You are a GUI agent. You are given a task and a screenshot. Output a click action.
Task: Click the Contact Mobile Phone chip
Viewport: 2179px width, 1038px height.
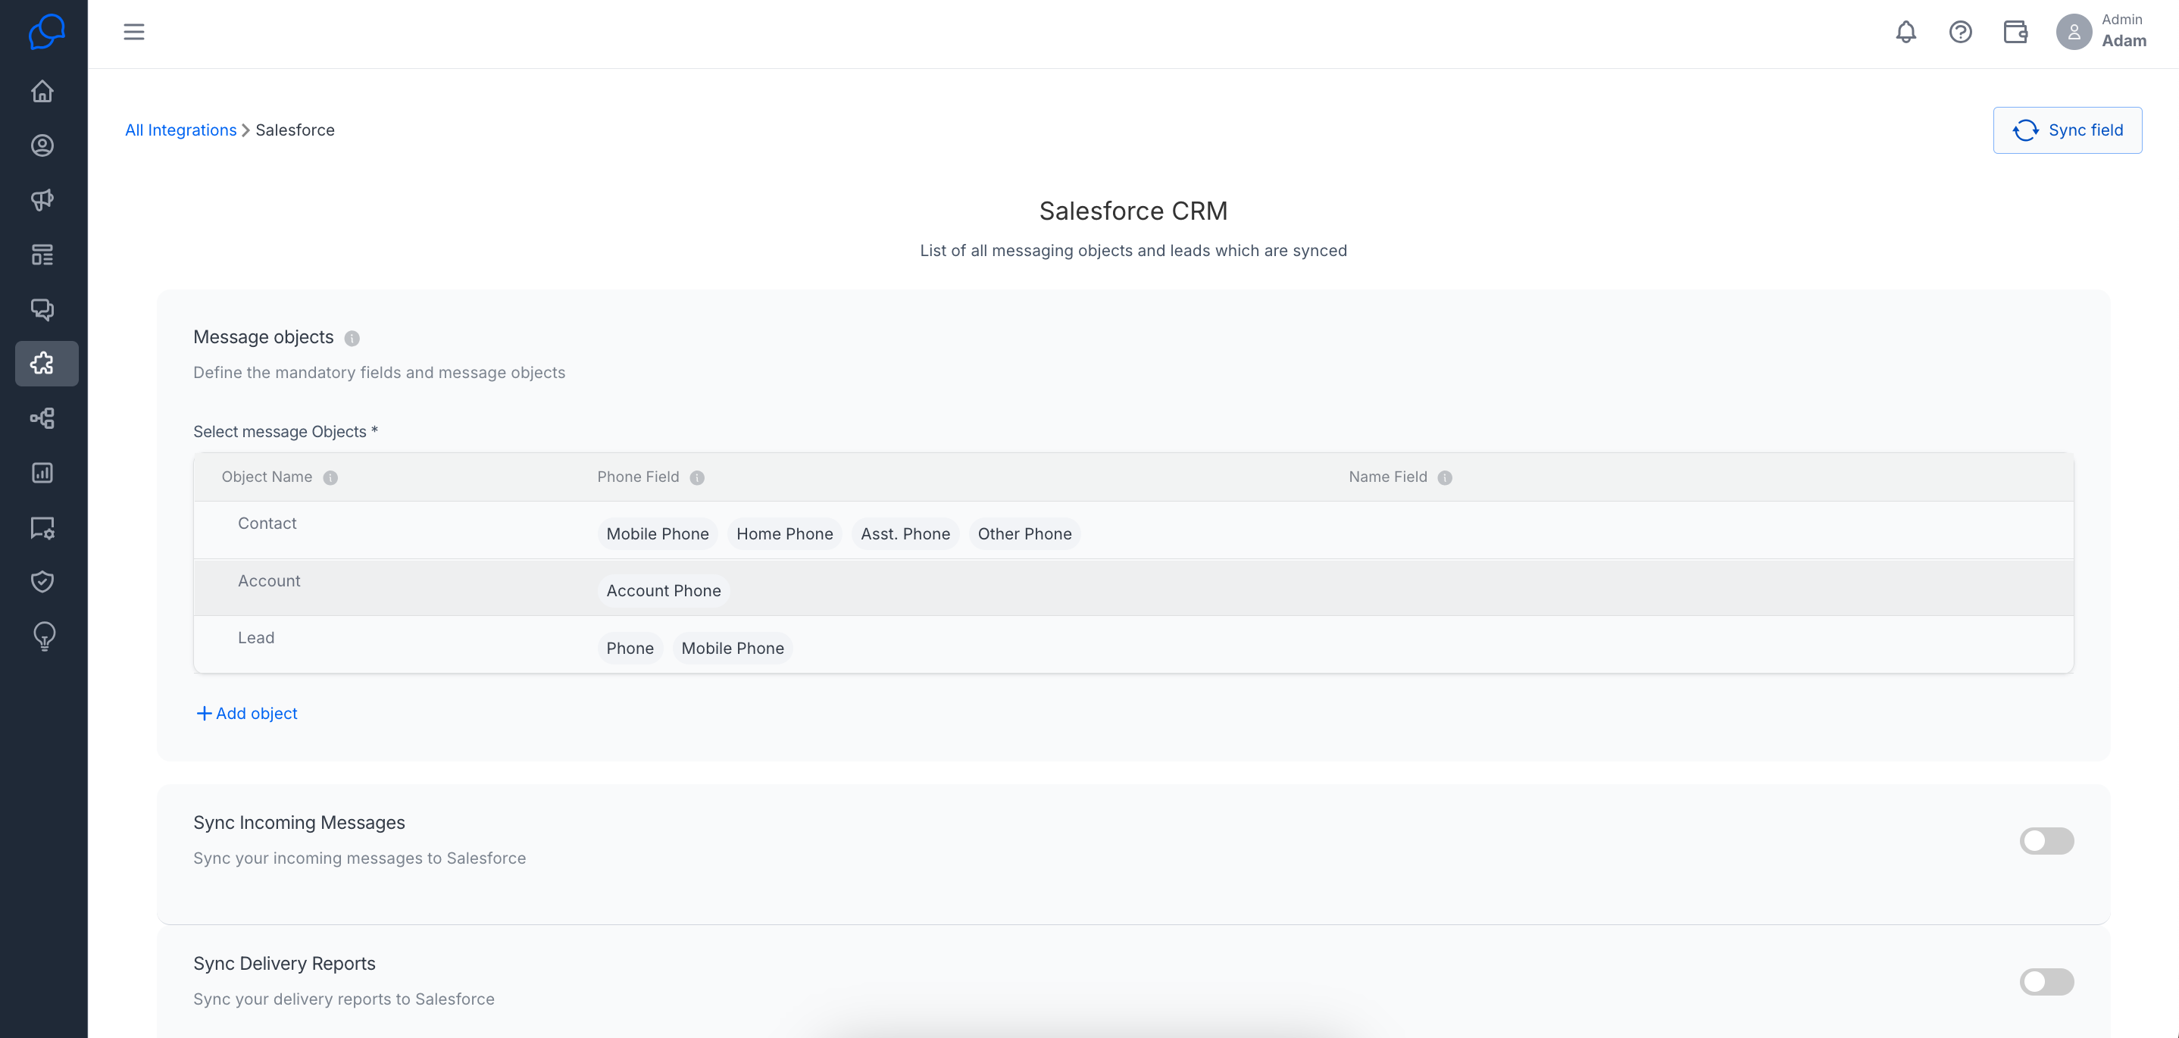657,534
